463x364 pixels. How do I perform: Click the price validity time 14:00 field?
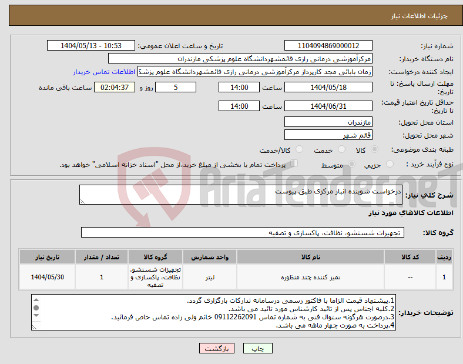239,106
